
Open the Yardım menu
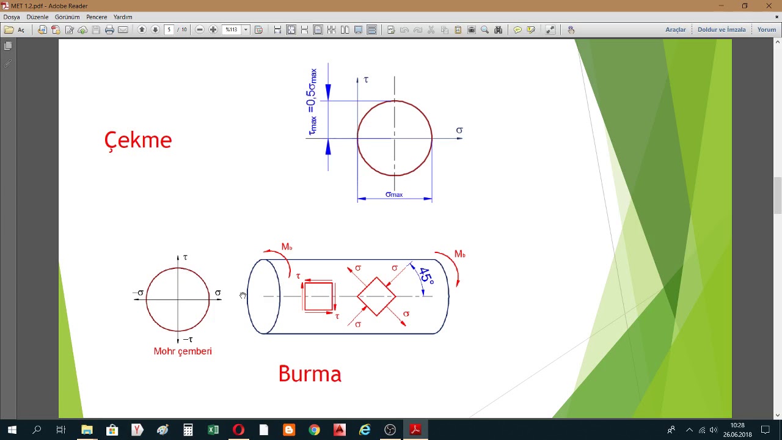click(123, 17)
